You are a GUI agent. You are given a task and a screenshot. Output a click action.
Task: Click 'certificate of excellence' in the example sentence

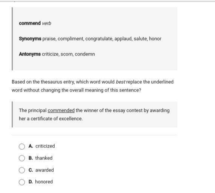click(x=56, y=119)
